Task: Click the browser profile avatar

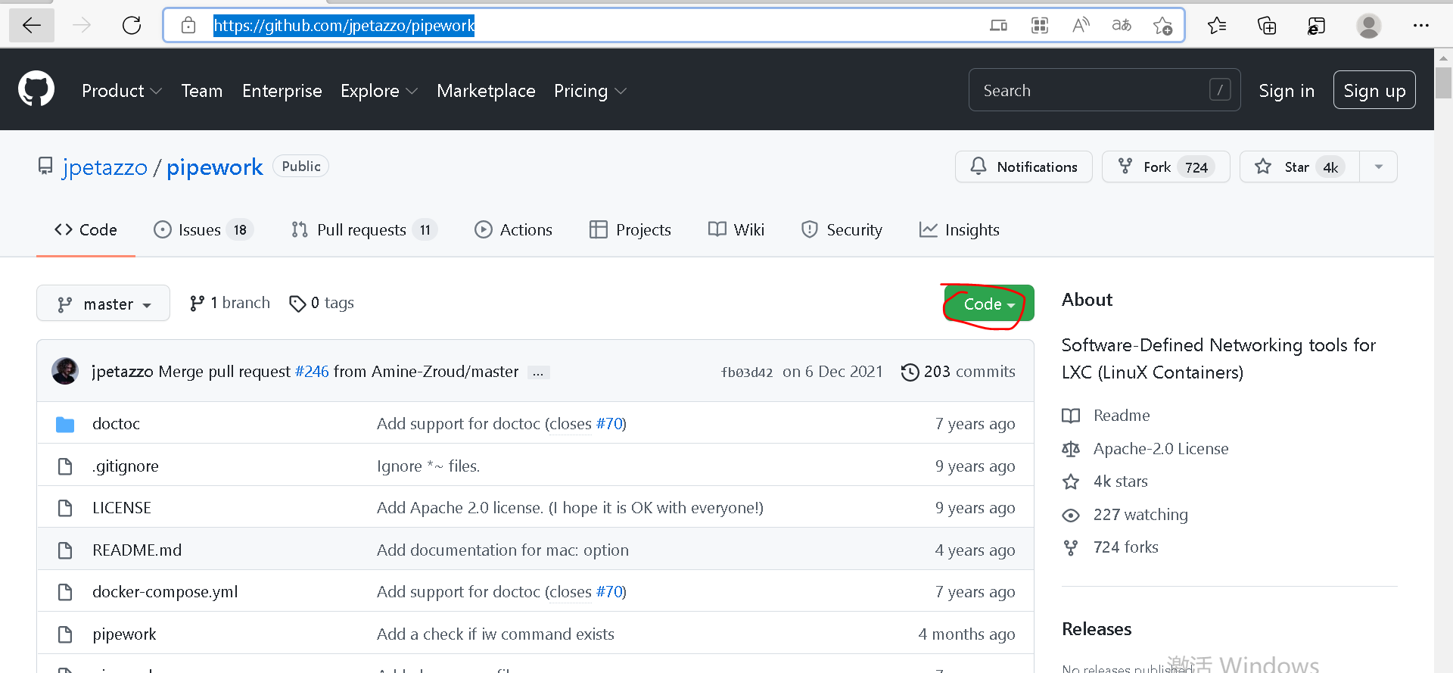Action: pyautogui.click(x=1368, y=26)
